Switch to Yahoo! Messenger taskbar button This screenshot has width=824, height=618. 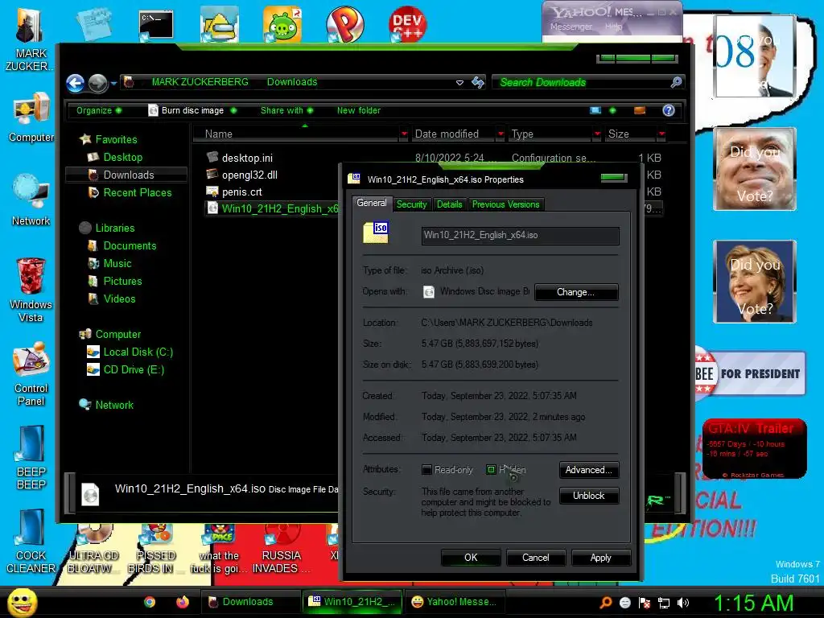pos(454,602)
